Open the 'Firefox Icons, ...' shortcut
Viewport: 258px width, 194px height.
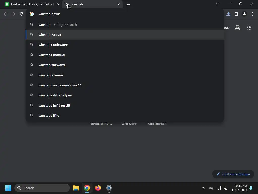pyautogui.click(x=101, y=124)
